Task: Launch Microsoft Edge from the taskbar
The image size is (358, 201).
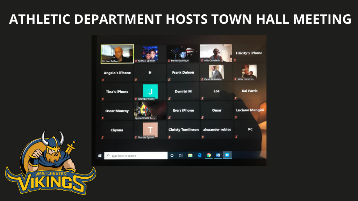Action: [x=199, y=155]
